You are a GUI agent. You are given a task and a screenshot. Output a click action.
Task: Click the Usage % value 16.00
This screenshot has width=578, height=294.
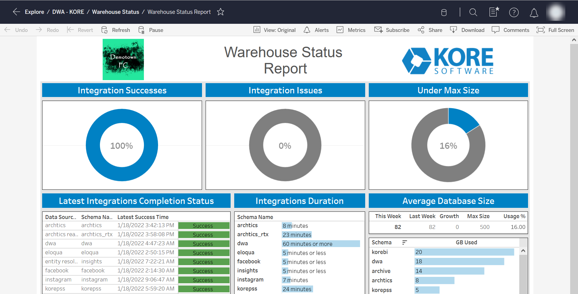click(518, 227)
